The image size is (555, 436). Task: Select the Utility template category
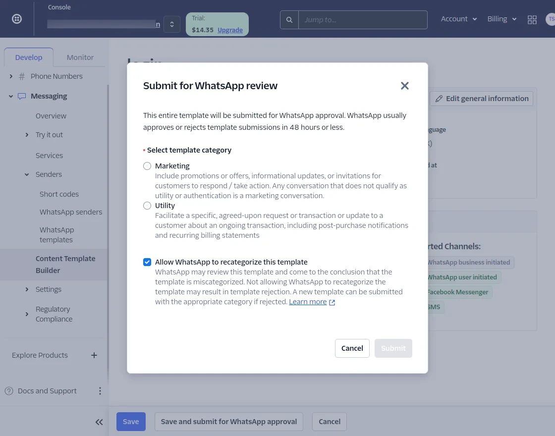[x=147, y=206]
